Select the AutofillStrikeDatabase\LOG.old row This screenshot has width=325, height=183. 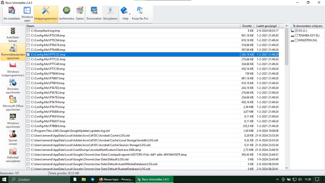(153, 164)
